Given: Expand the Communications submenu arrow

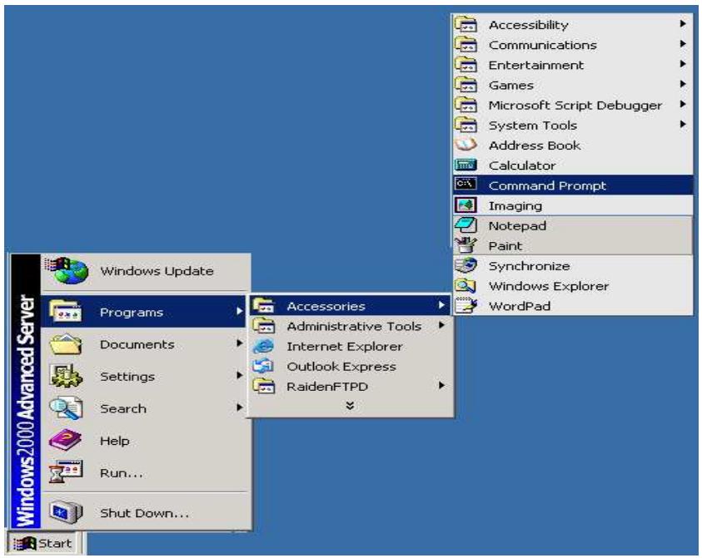Looking at the screenshot, I should 682,44.
